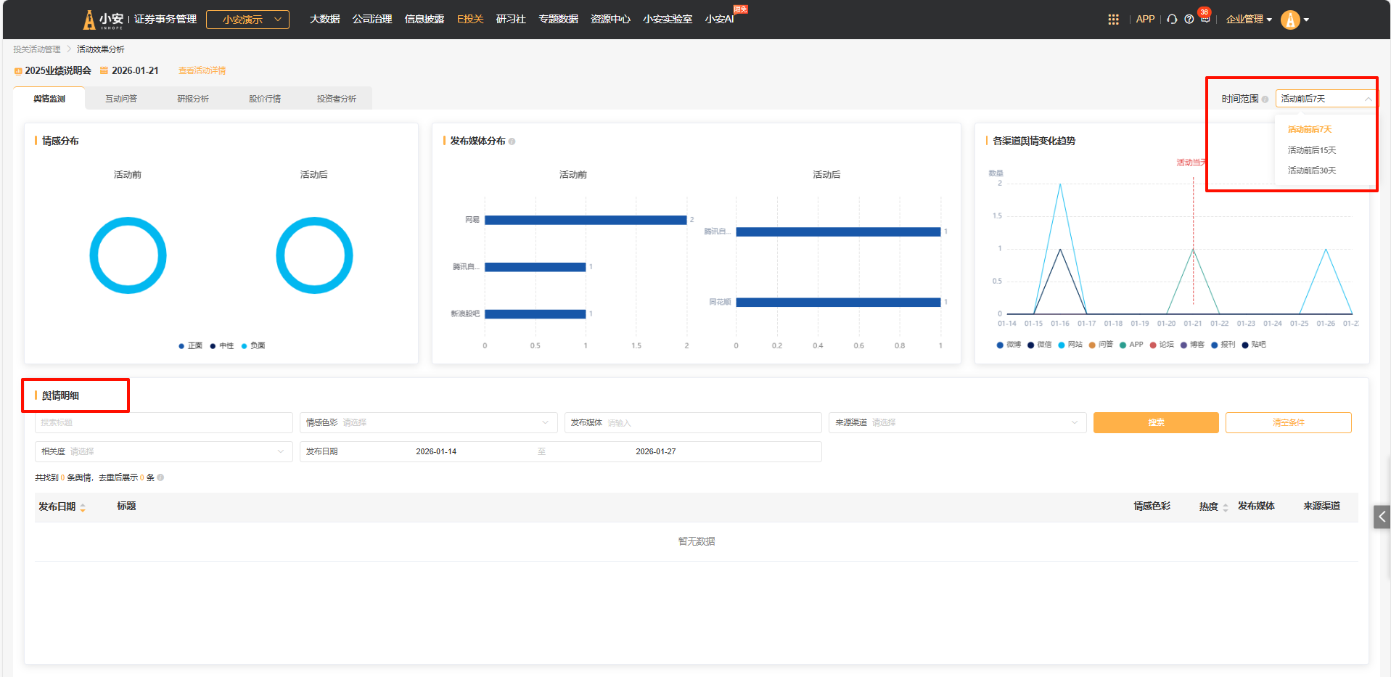
Task: Open 研习社 in the top navigation
Action: [x=511, y=20]
